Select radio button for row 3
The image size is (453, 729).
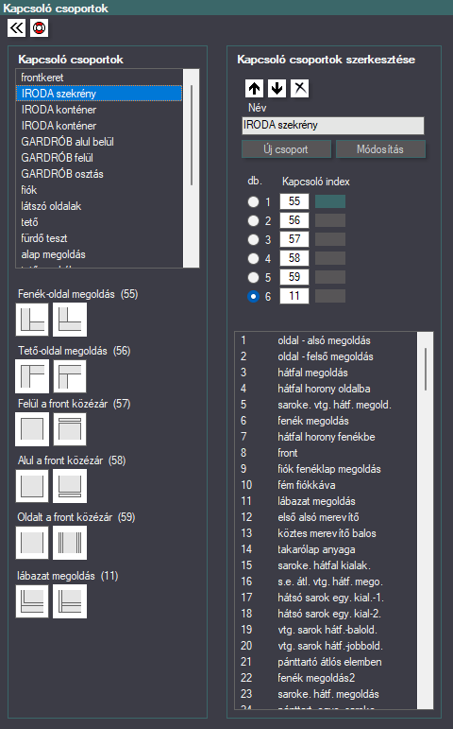253,239
